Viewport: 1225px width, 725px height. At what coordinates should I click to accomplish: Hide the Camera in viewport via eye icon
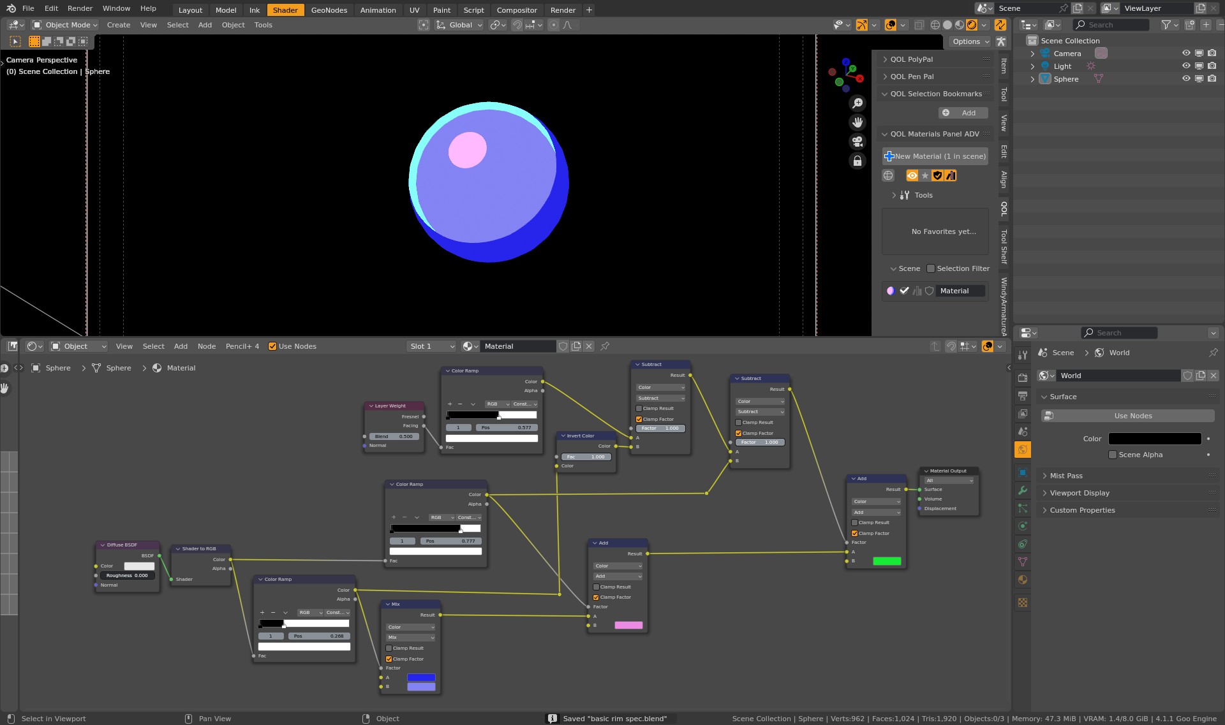1186,54
